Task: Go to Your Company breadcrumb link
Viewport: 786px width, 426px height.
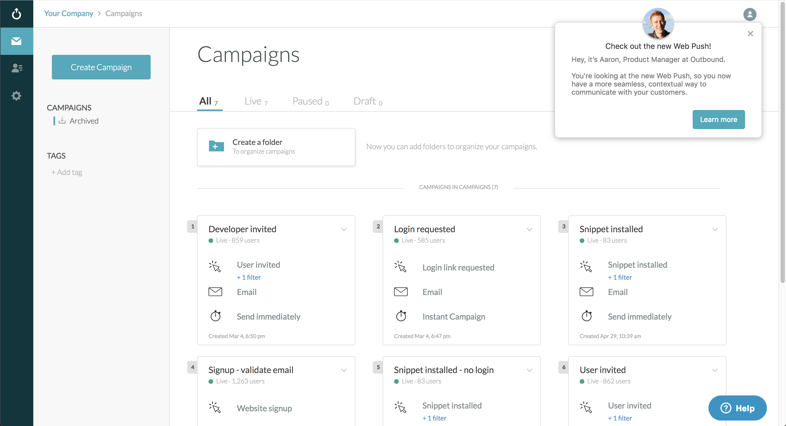Action: point(68,13)
